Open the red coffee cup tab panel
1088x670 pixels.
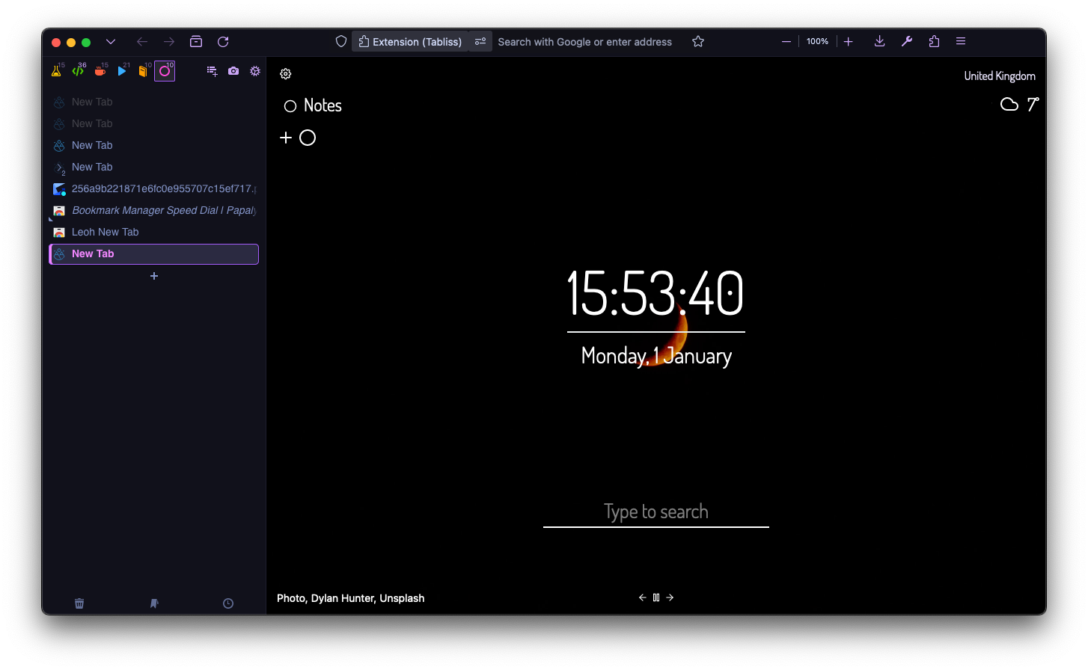100,71
